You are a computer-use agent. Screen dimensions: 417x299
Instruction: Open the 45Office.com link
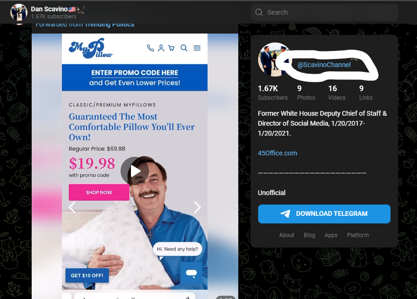[278, 153]
